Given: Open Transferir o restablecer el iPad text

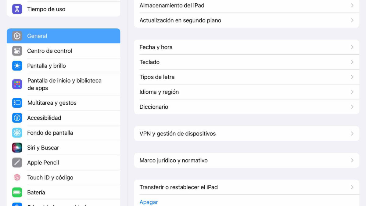Looking at the screenshot, I should tap(179, 187).
